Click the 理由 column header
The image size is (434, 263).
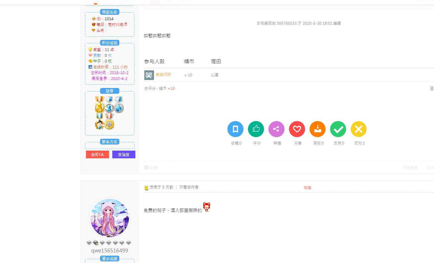click(216, 61)
